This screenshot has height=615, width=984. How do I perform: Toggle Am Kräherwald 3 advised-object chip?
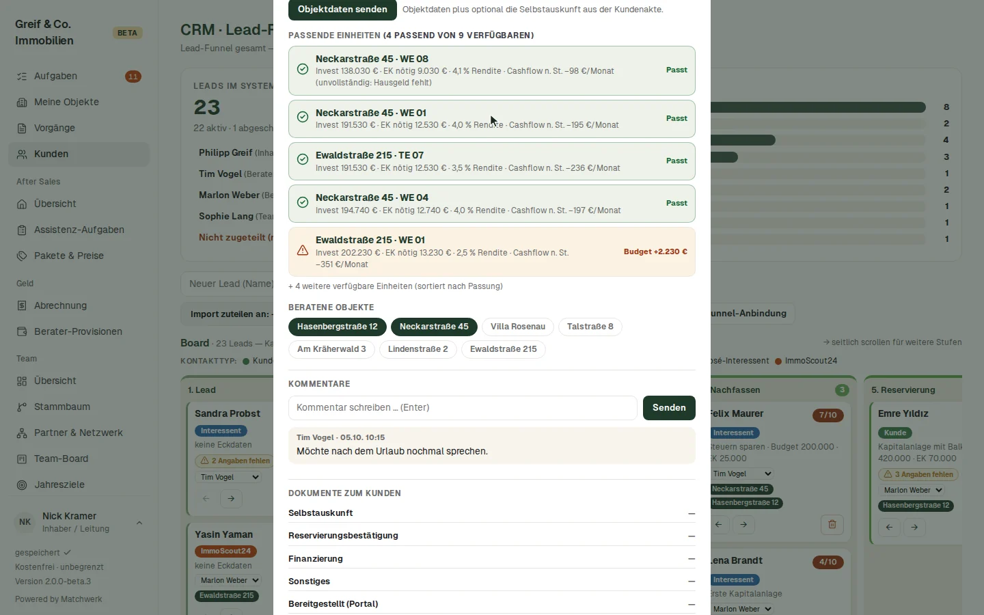coord(331,349)
